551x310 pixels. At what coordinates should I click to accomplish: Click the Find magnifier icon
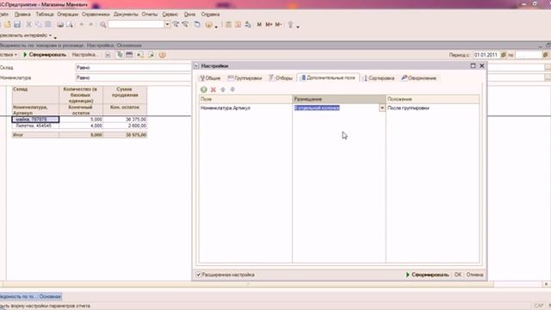tap(102, 25)
